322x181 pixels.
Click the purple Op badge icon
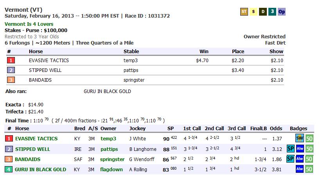pos(282,12)
